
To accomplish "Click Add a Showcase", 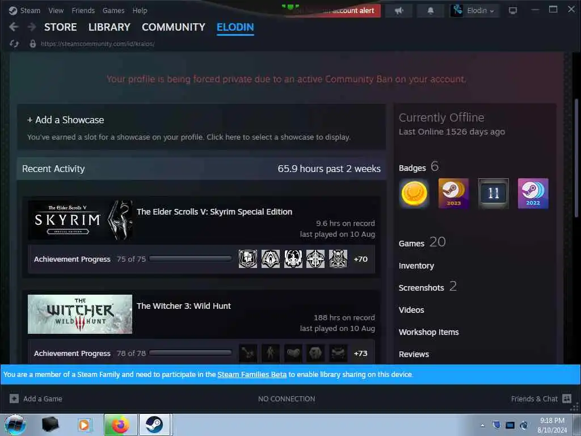I will coord(66,120).
